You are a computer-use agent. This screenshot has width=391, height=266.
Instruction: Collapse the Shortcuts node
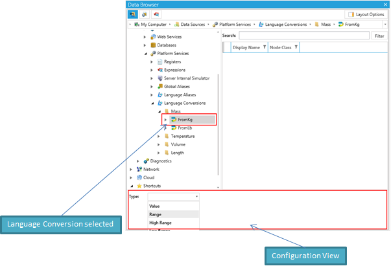(132, 186)
